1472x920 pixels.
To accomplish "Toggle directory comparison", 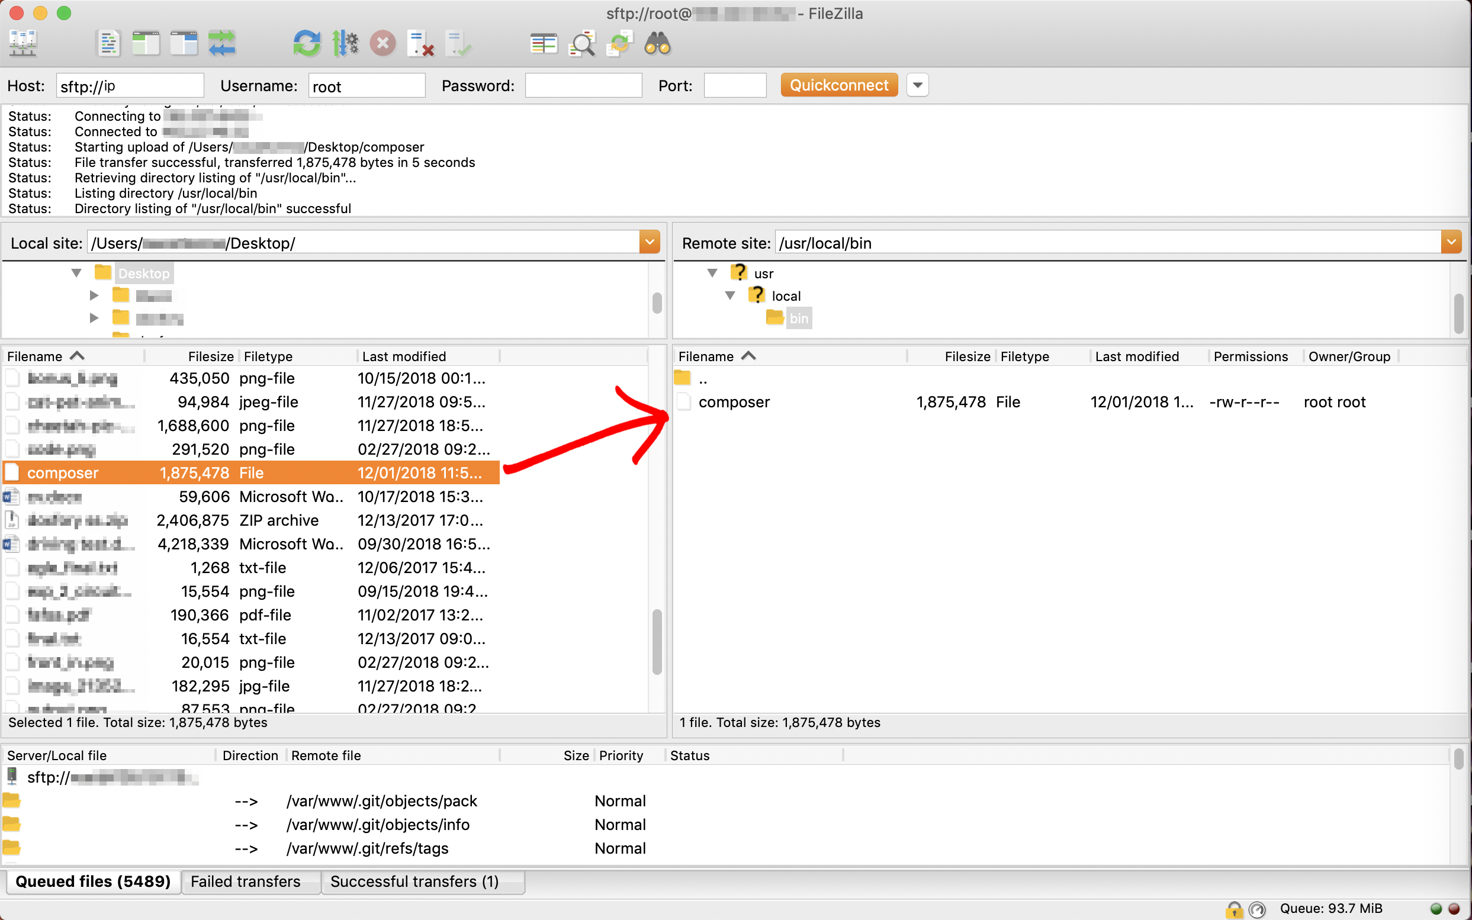I will click(581, 44).
